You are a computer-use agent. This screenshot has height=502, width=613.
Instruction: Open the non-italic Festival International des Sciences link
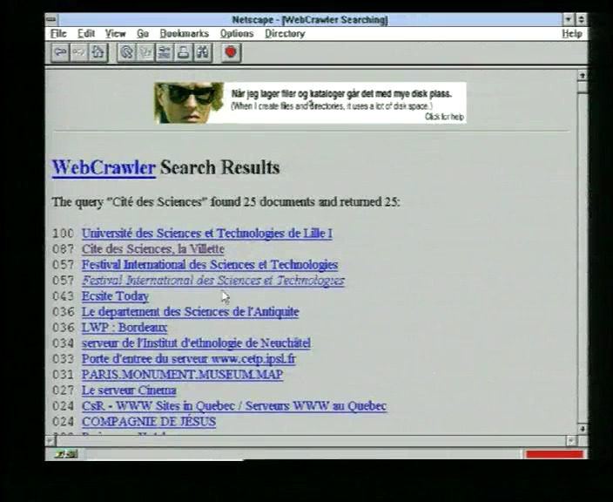click(210, 265)
